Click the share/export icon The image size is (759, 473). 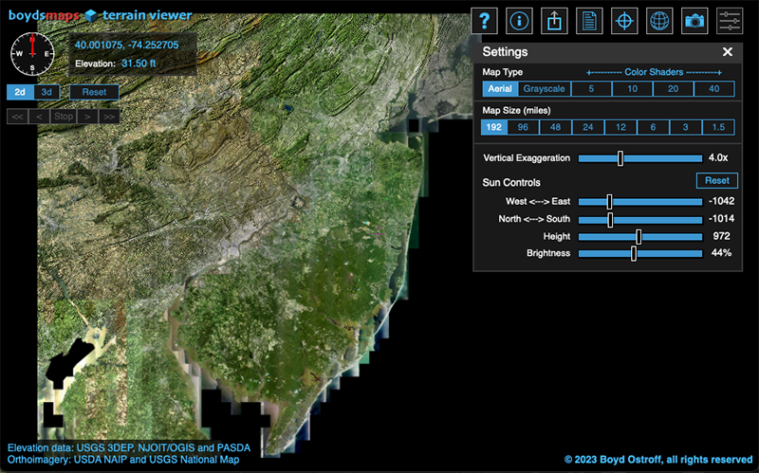click(554, 20)
